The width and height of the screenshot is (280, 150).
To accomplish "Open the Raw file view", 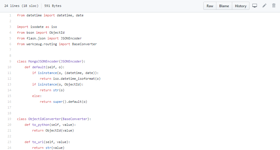I will (210, 6).
